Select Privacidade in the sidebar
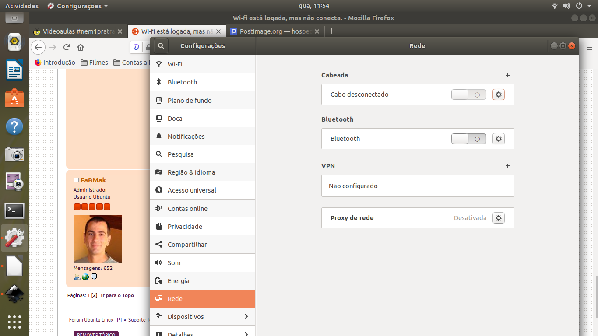598x336 pixels. pyautogui.click(x=203, y=226)
